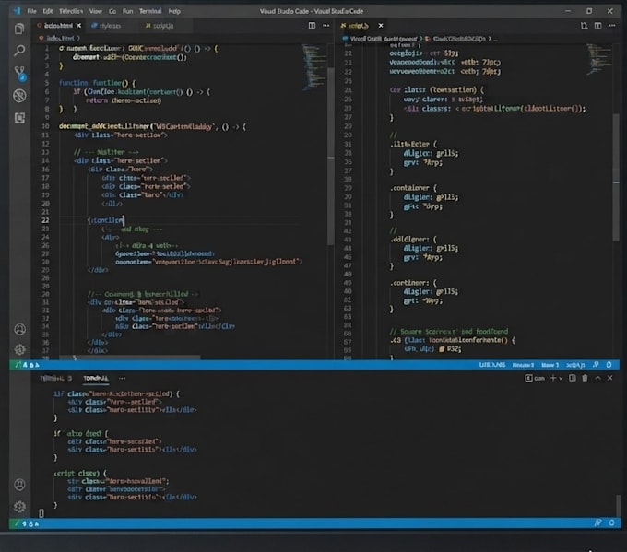Split the terminal panel

coord(573,378)
